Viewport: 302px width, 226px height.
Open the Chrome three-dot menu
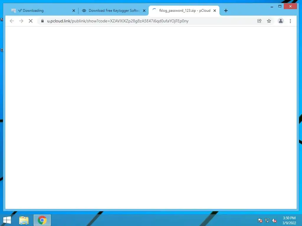(290, 21)
